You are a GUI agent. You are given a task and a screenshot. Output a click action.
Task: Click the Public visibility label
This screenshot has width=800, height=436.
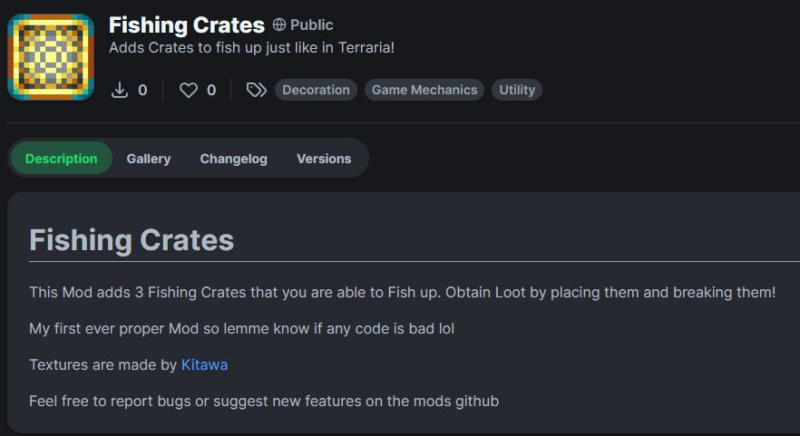311,24
